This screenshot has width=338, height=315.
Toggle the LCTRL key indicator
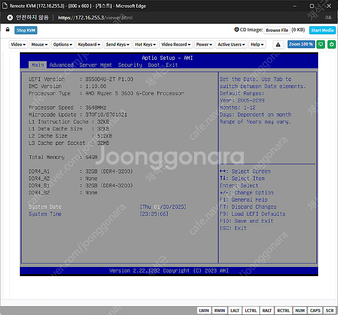click(x=251, y=310)
